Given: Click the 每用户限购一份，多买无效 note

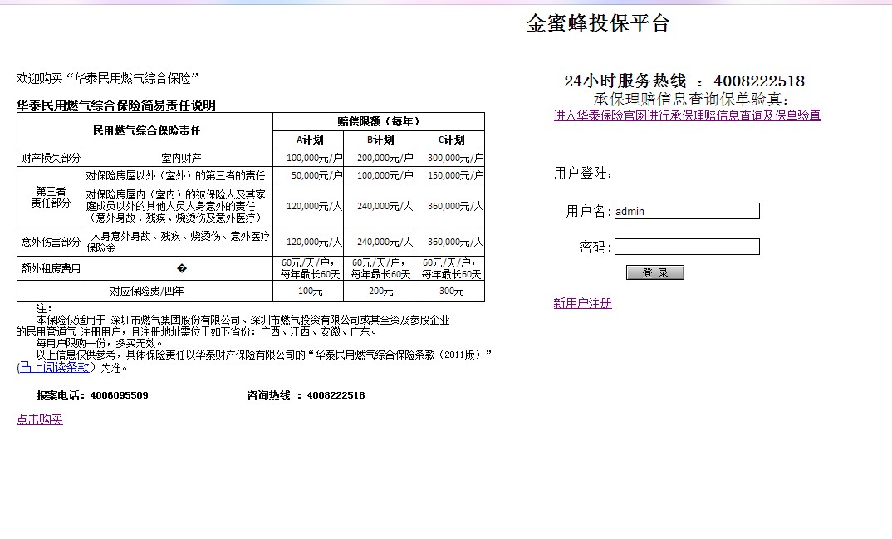Looking at the screenshot, I should click(x=100, y=343).
